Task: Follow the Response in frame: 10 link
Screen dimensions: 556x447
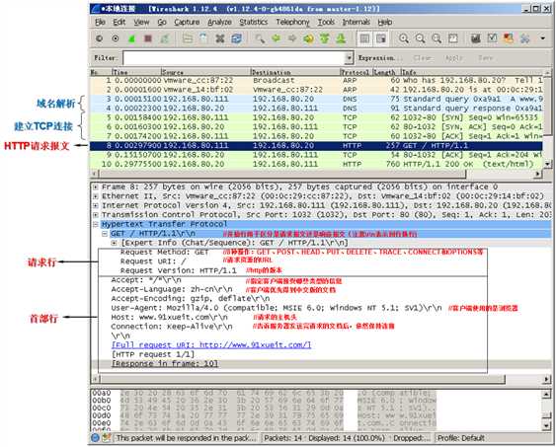Action: coord(165,364)
